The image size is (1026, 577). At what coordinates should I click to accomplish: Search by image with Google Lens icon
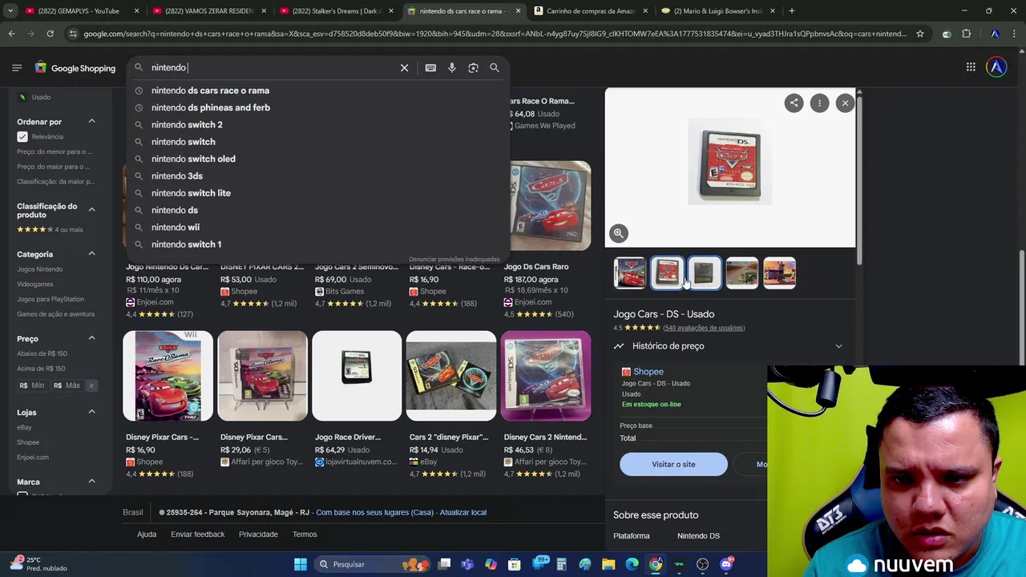(473, 68)
